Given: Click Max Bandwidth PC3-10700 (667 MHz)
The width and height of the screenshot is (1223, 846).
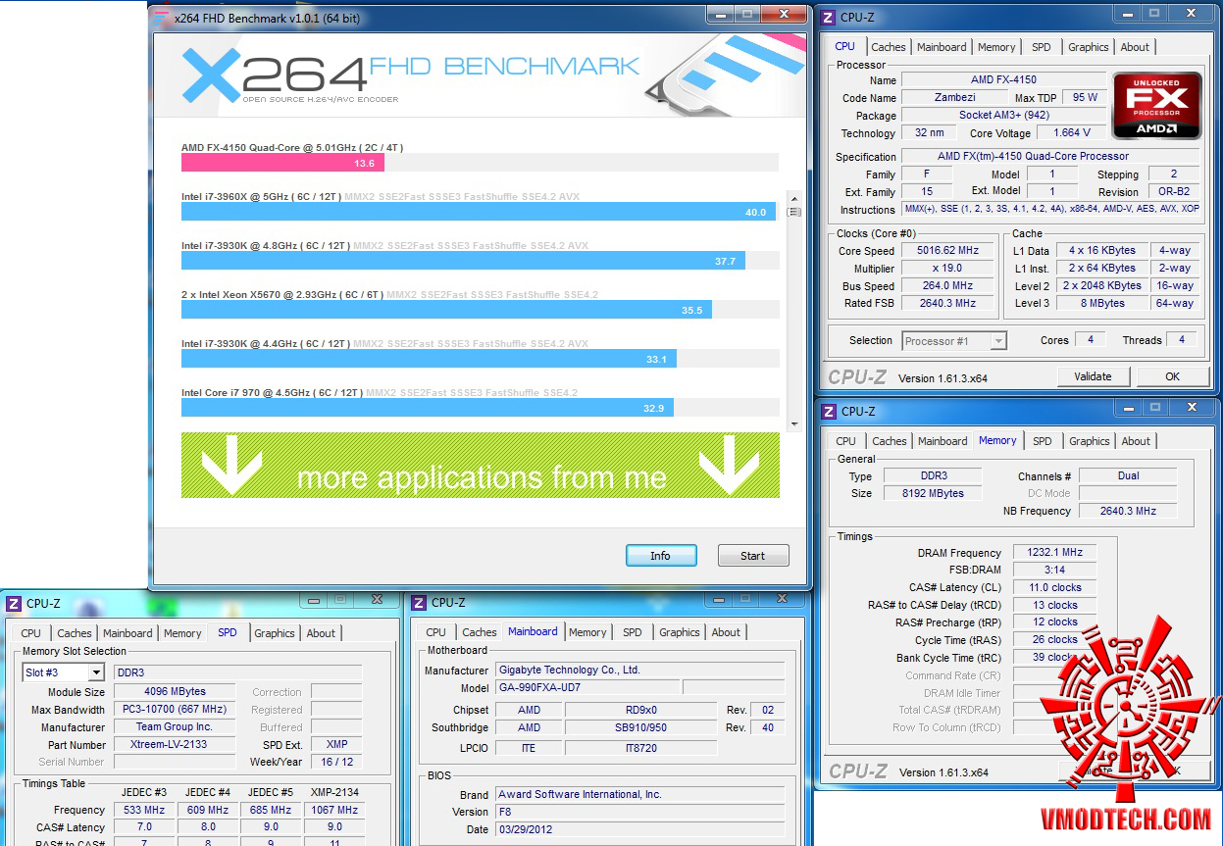Looking at the screenshot, I should 173,710.
